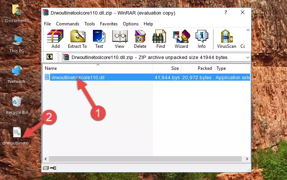Open the Commands menu
The image size is (287, 180).
(68, 24)
